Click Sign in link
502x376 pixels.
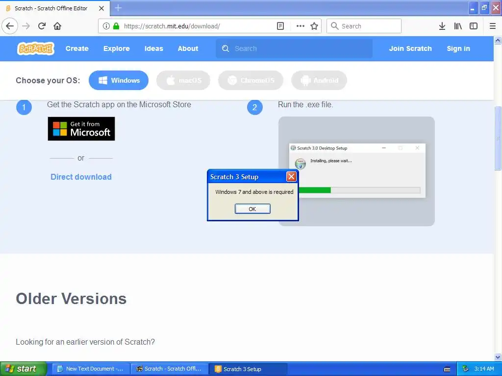point(458,48)
